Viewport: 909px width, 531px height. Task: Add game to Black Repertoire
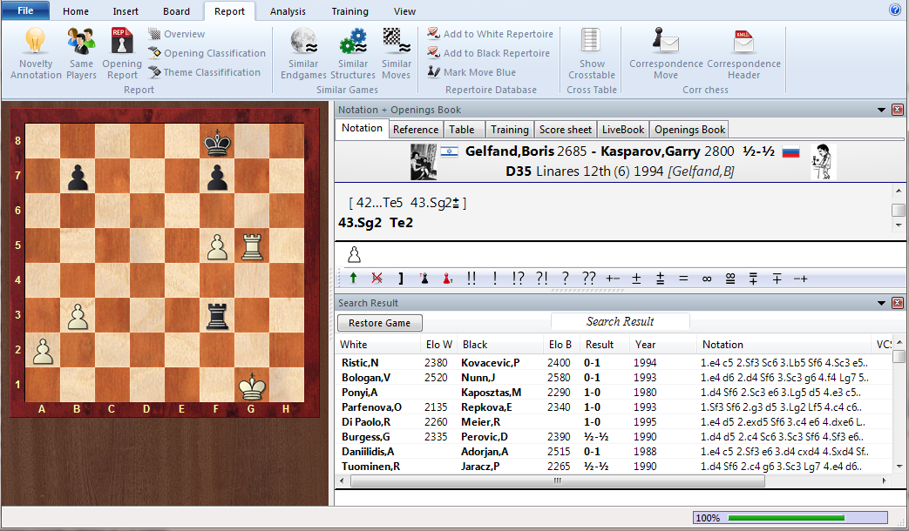click(488, 53)
